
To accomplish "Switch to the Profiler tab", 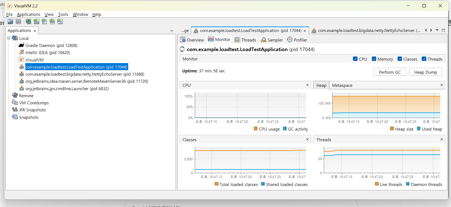I will coord(297,40).
